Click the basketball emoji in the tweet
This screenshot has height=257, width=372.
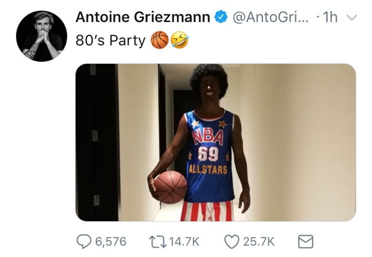(x=159, y=40)
